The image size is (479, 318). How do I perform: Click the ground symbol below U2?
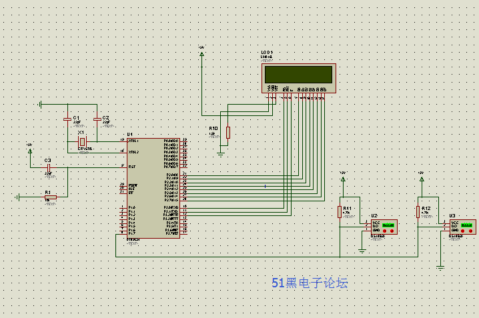[x=362, y=250]
